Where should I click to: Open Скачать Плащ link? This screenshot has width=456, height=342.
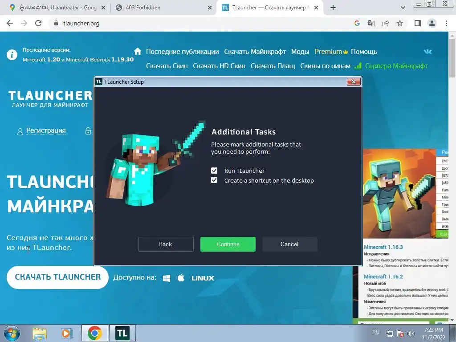coord(273,66)
